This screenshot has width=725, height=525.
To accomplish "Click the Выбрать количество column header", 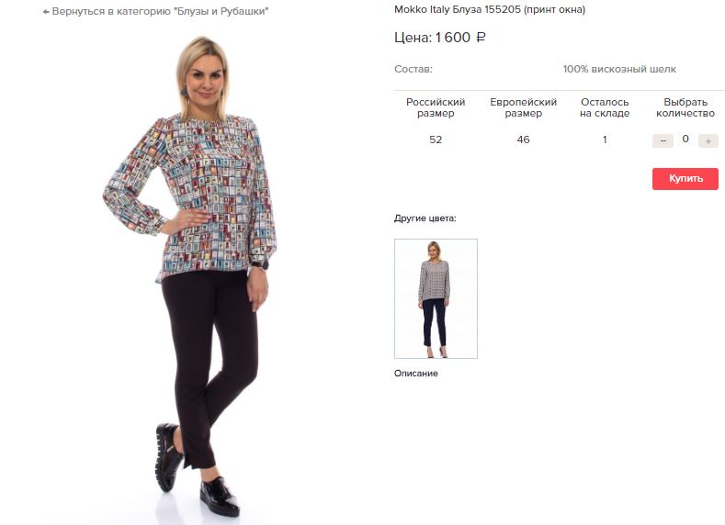I will 685,107.
